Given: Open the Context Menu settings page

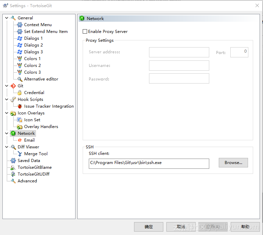Looking at the screenshot, I should [38, 25].
